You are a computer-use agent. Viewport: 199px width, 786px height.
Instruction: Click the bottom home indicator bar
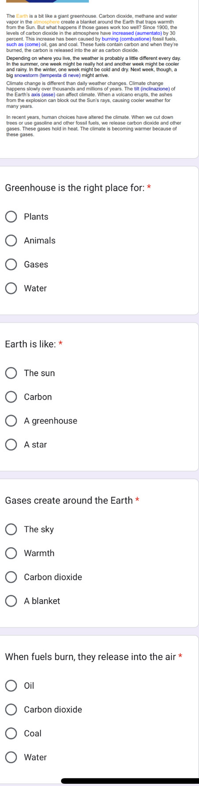pyautogui.click(x=130, y=781)
